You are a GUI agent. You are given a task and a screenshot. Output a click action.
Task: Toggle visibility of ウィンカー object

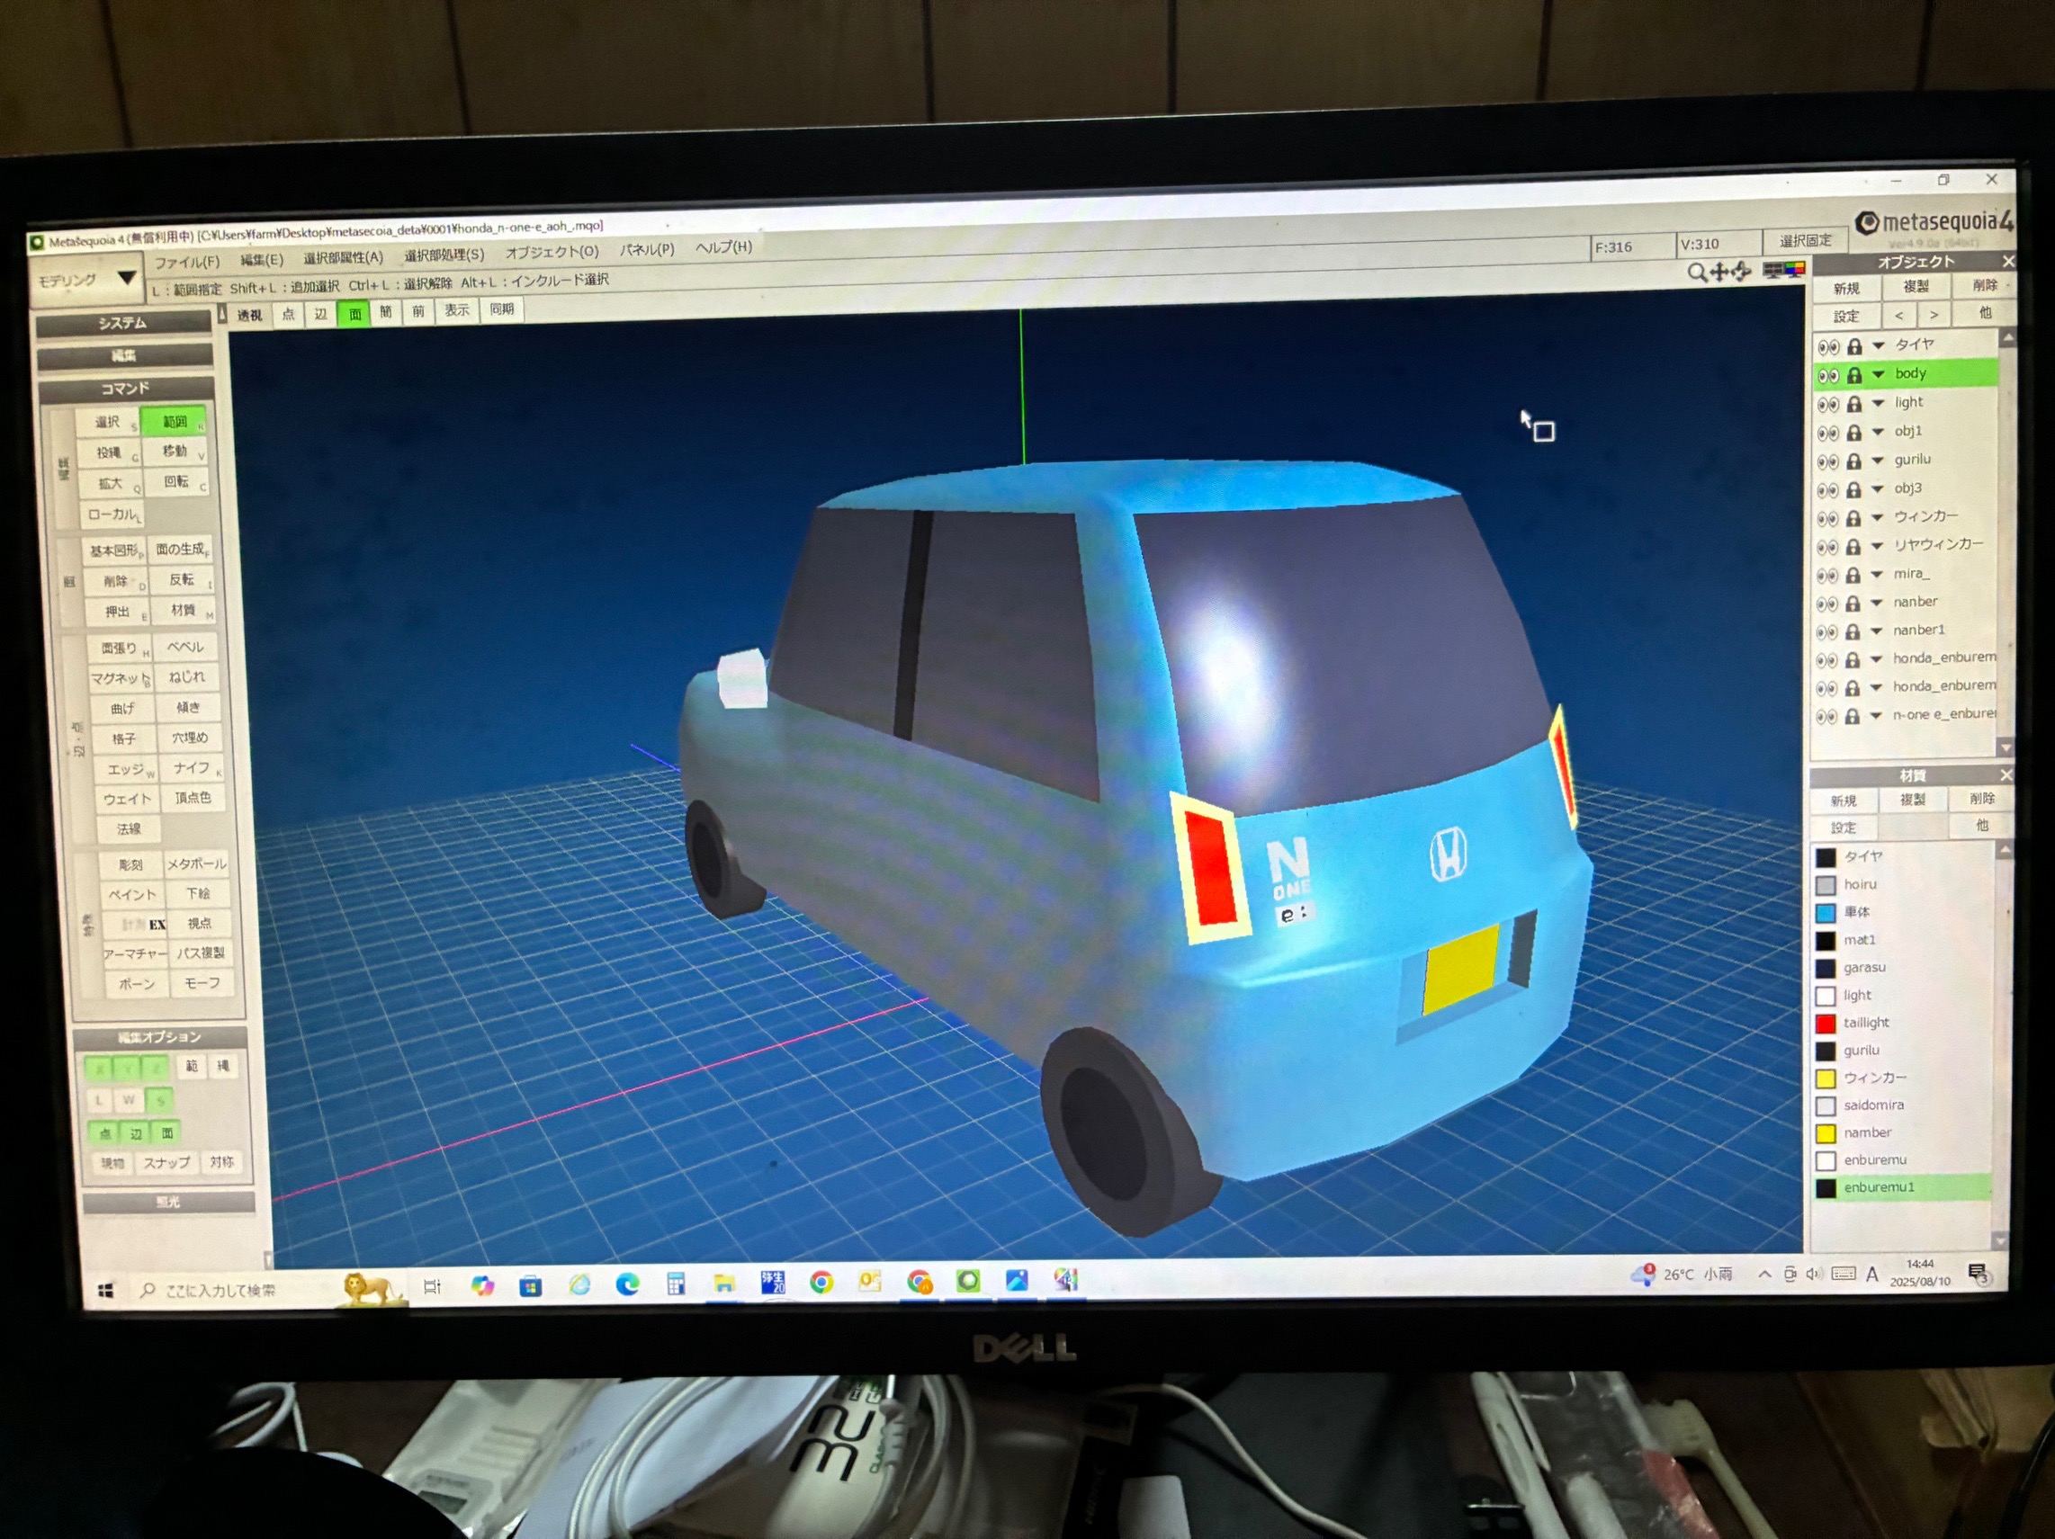click(1826, 518)
